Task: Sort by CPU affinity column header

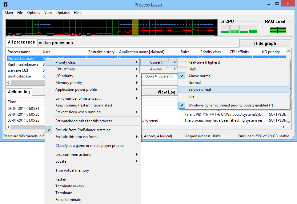Action: click(240, 52)
